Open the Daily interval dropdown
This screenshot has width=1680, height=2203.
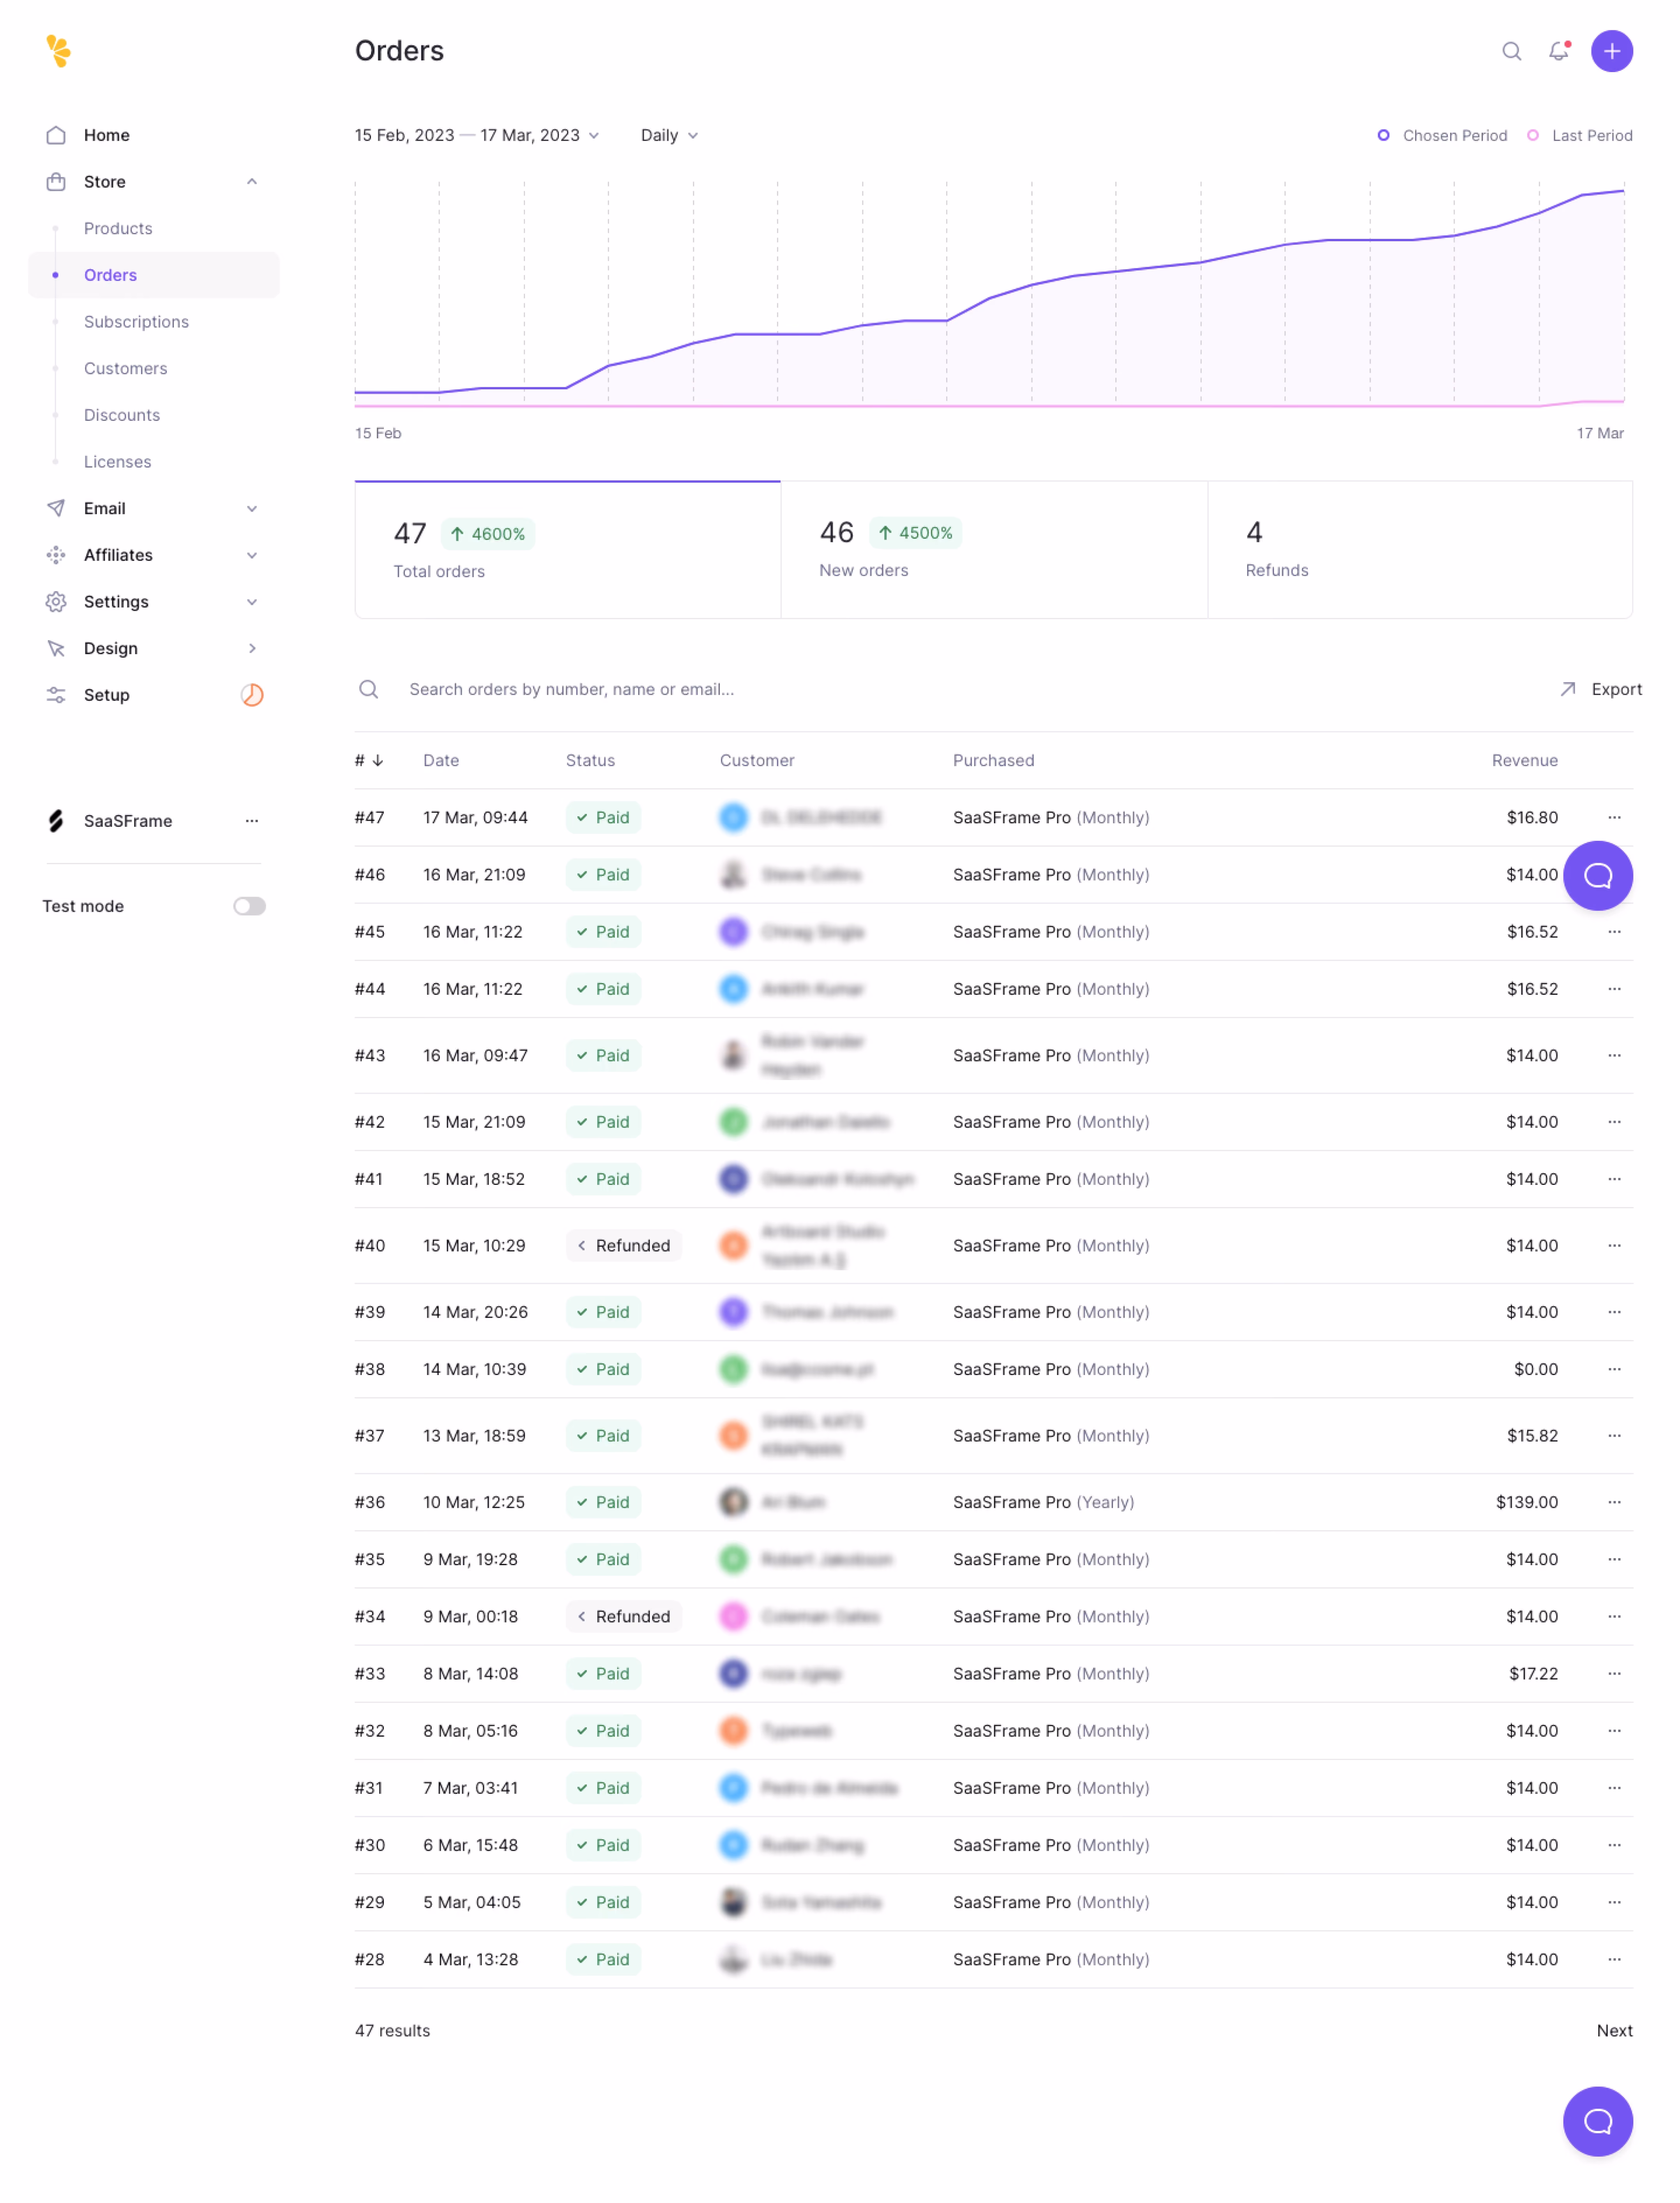(x=669, y=135)
